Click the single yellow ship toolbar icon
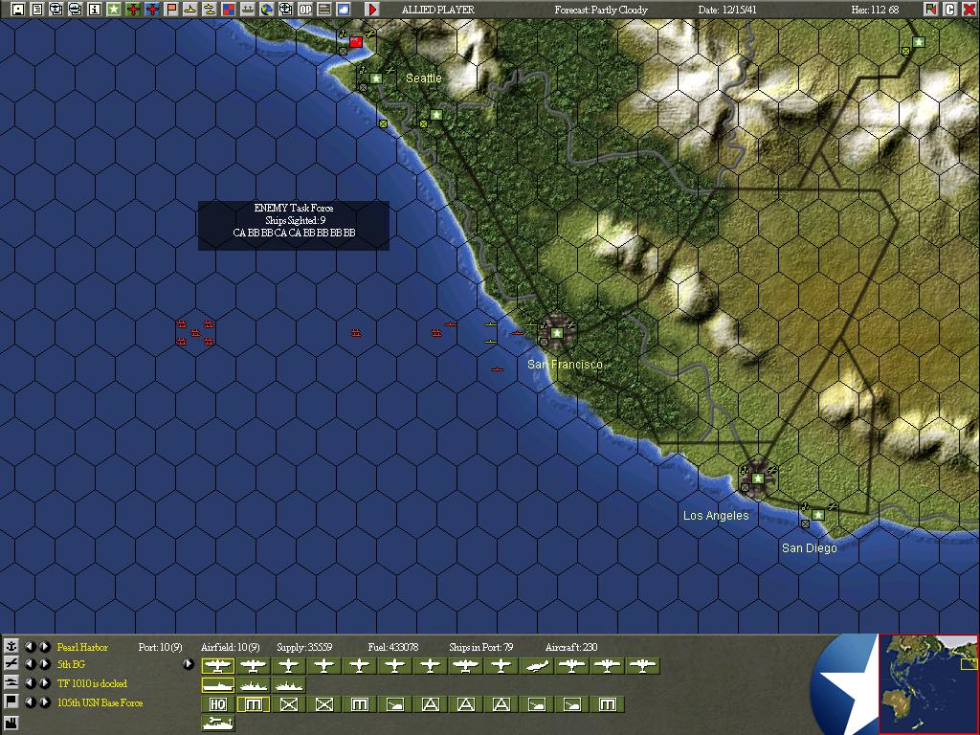Screen dimensions: 980x735 coord(190,9)
